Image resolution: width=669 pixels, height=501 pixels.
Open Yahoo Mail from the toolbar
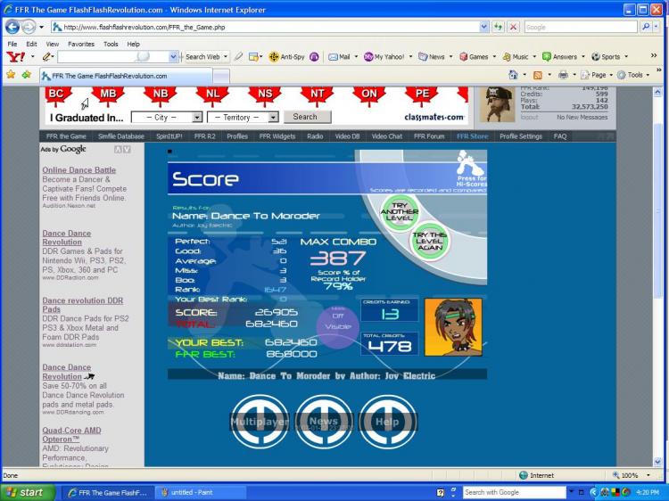[x=339, y=56]
